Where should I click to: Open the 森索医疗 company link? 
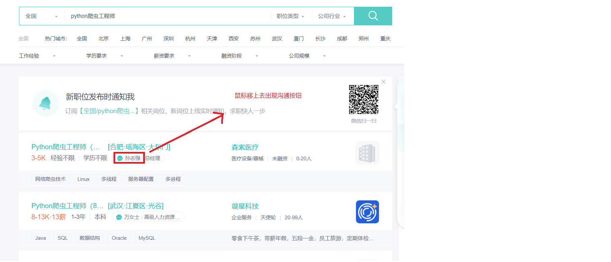click(245, 148)
